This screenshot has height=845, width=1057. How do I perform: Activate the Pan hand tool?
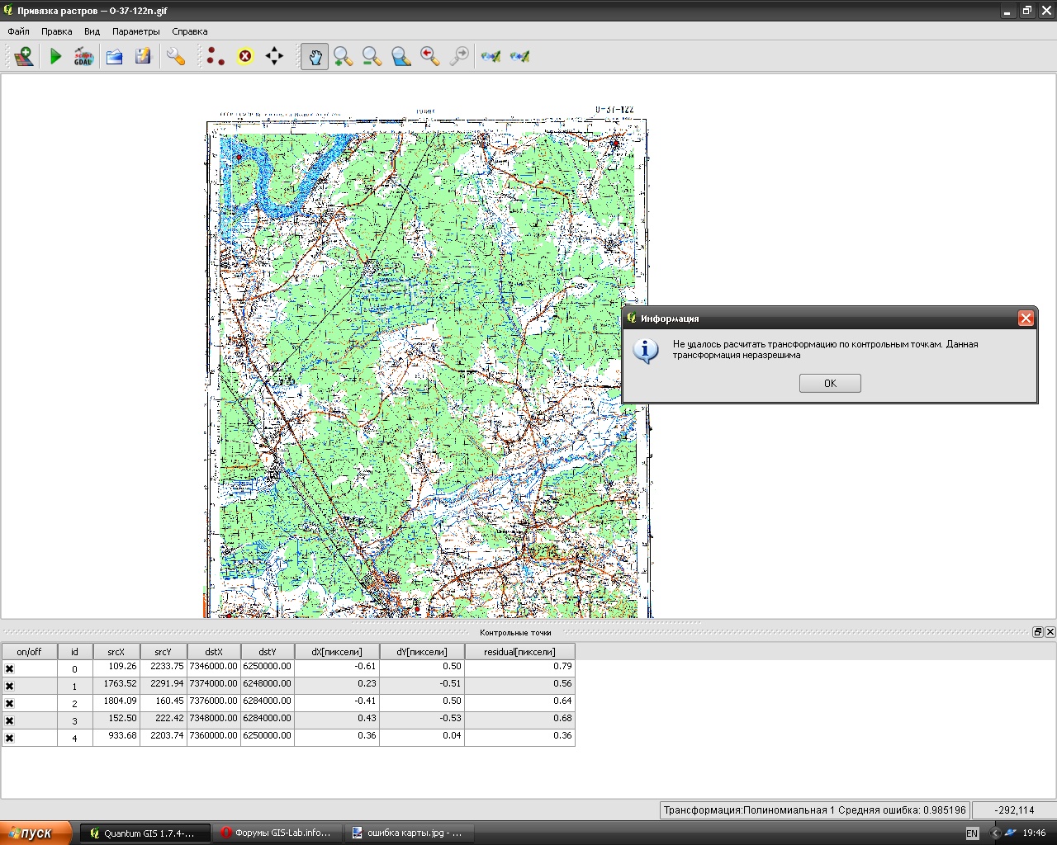pyautogui.click(x=315, y=56)
